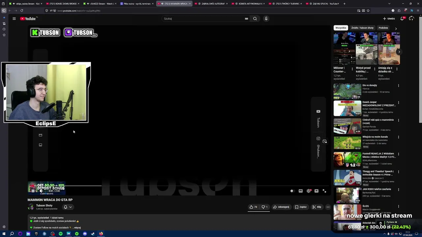This screenshot has height=237, width=422.
Task: Dislike the video
Action: (264, 207)
